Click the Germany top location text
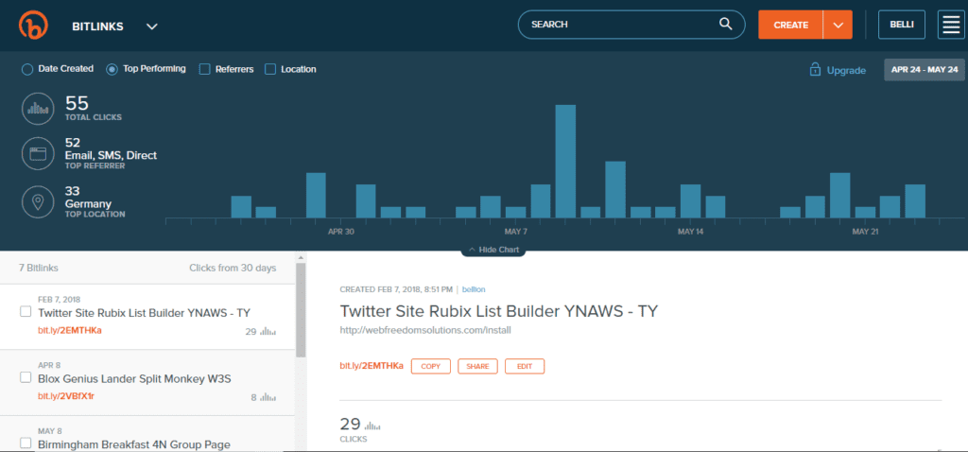The width and height of the screenshot is (968, 452). click(88, 203)
